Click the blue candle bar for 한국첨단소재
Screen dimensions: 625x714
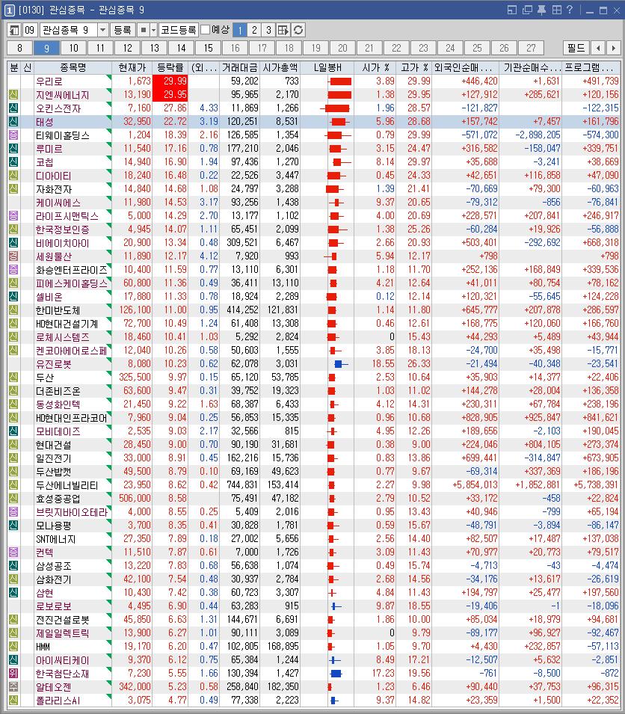point(336,674)
